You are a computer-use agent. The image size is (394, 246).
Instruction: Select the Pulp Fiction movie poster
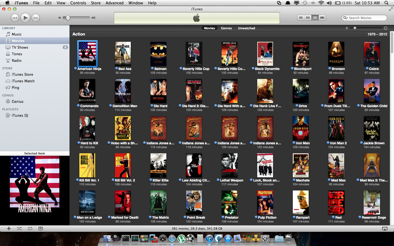(265, 203)
